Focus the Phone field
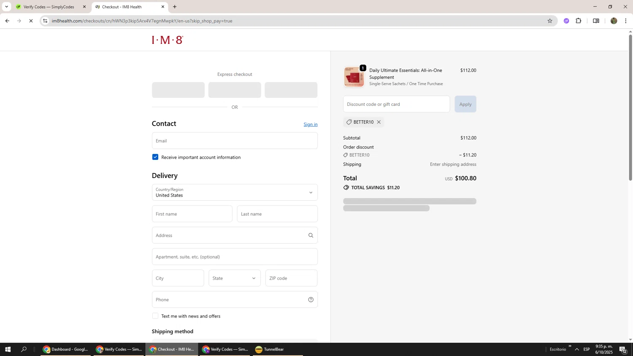This screenshot has height=356, width=633. coord(235,299)
